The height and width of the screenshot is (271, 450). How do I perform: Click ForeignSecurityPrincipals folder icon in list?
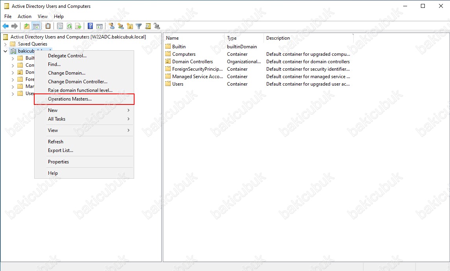pos(168,69)
